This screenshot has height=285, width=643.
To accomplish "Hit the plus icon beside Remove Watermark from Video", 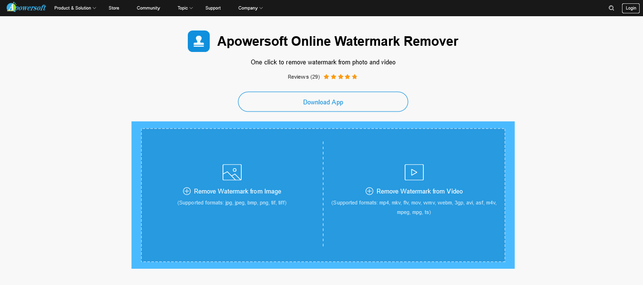I will (369, 191).
